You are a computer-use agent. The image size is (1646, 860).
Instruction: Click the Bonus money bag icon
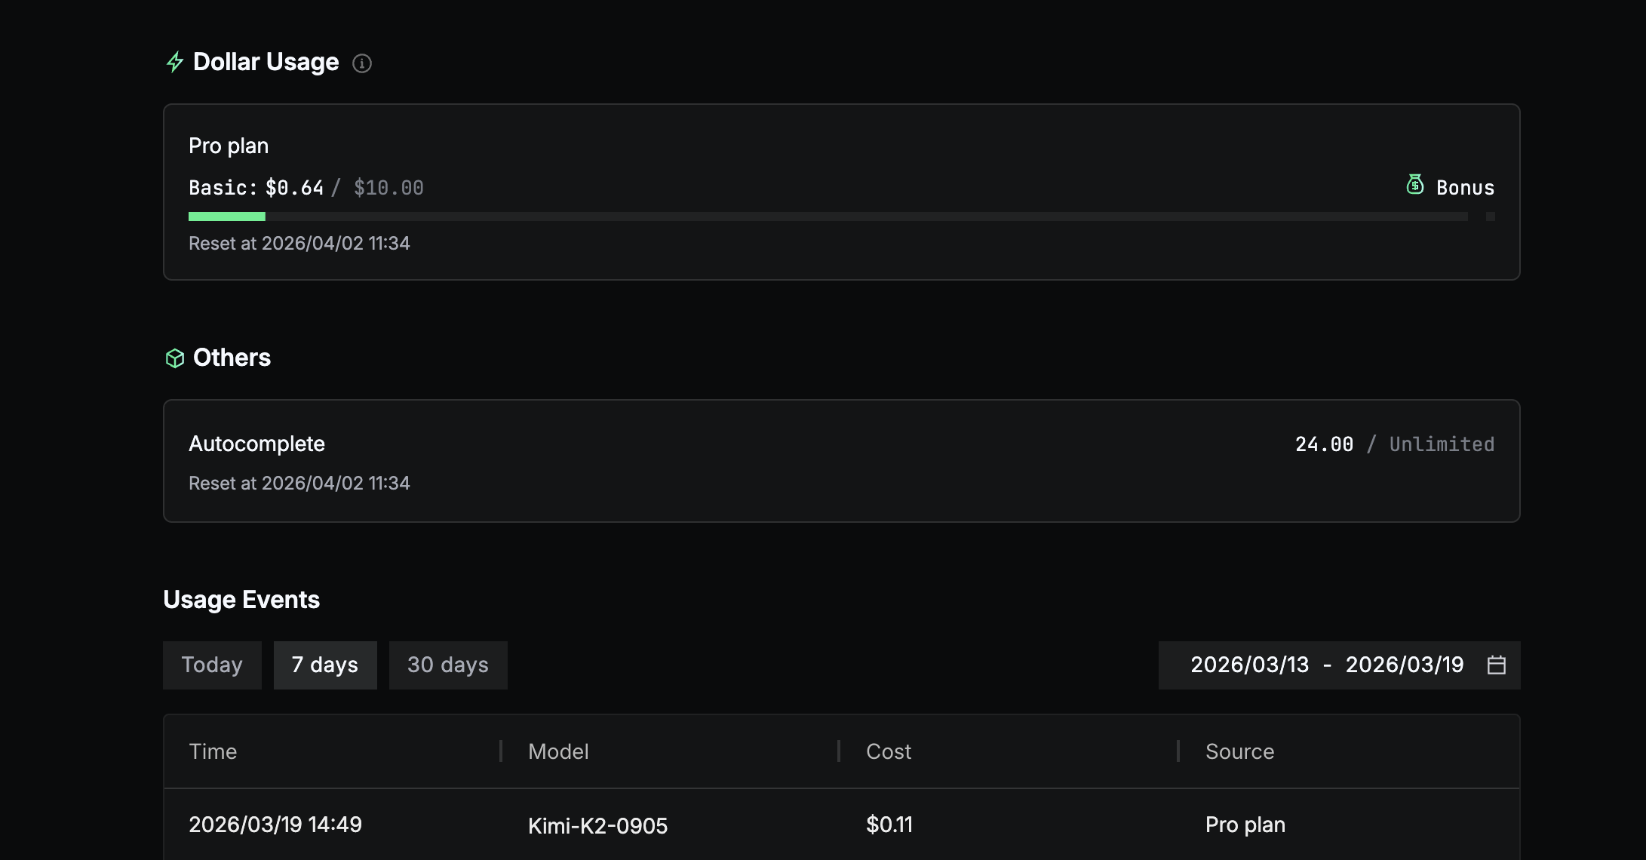click(x=1415, y=185)
